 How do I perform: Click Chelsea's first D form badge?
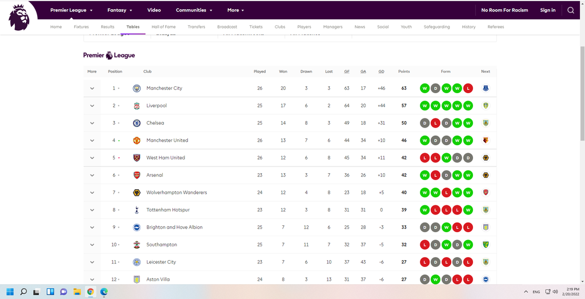click(424, 123)
